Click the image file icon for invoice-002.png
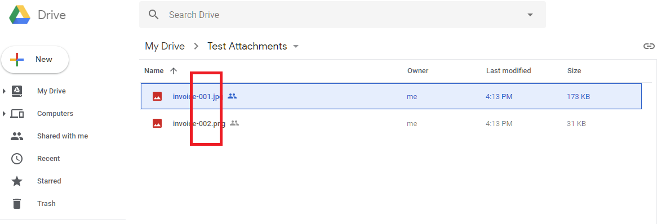The height and width of the screenshot is (224, 657). (157, 123)
